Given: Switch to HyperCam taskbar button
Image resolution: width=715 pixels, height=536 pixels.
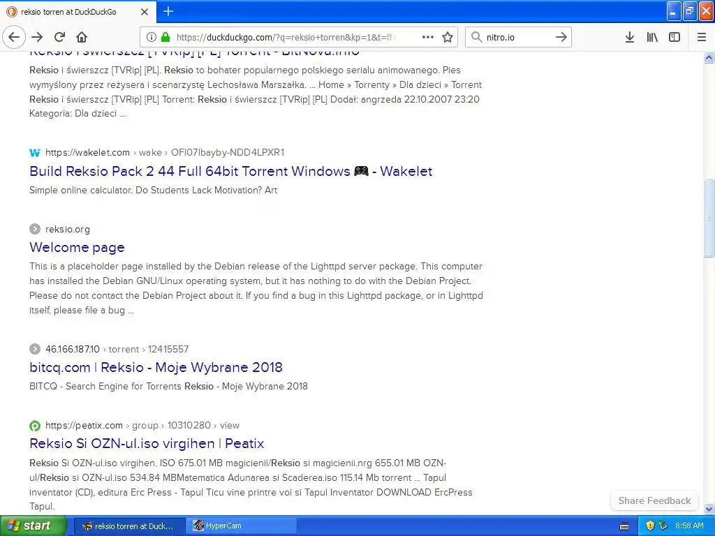Looking at the screenshot, I should pos(242,526).
